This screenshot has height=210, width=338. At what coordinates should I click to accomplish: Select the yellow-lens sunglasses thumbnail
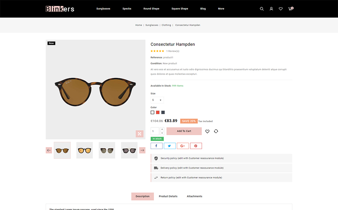[x=84, y=150]
